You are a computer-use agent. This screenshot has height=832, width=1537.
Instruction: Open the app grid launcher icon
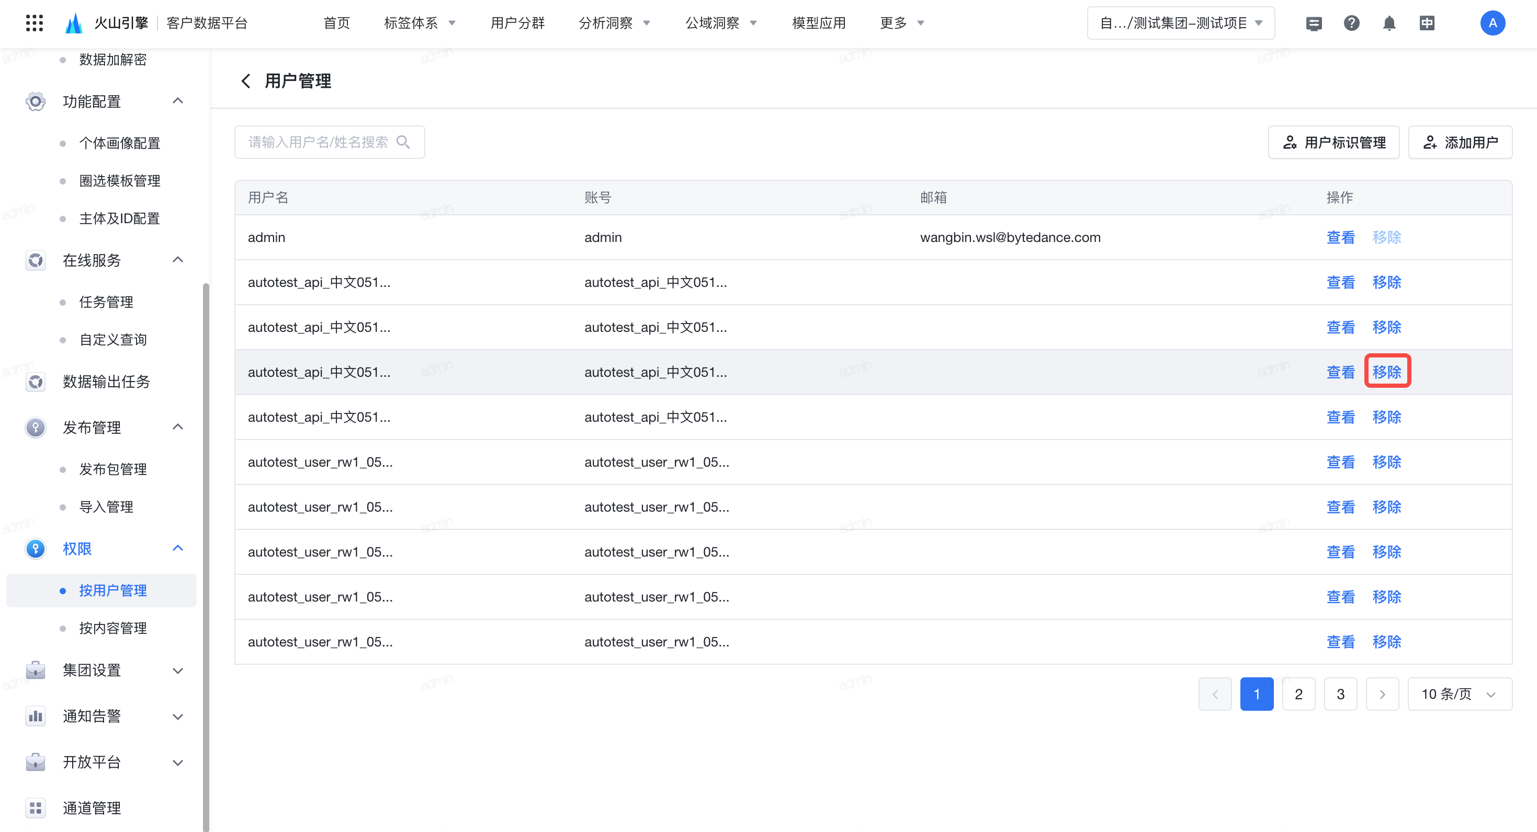35,23
